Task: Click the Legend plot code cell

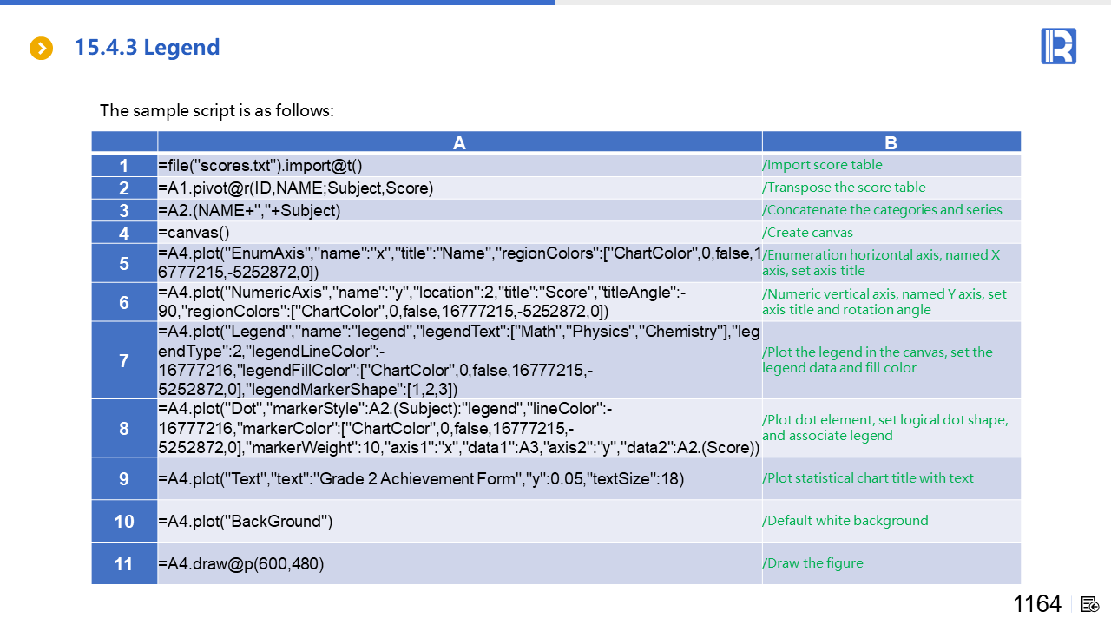Action: [x=459, y=360]
